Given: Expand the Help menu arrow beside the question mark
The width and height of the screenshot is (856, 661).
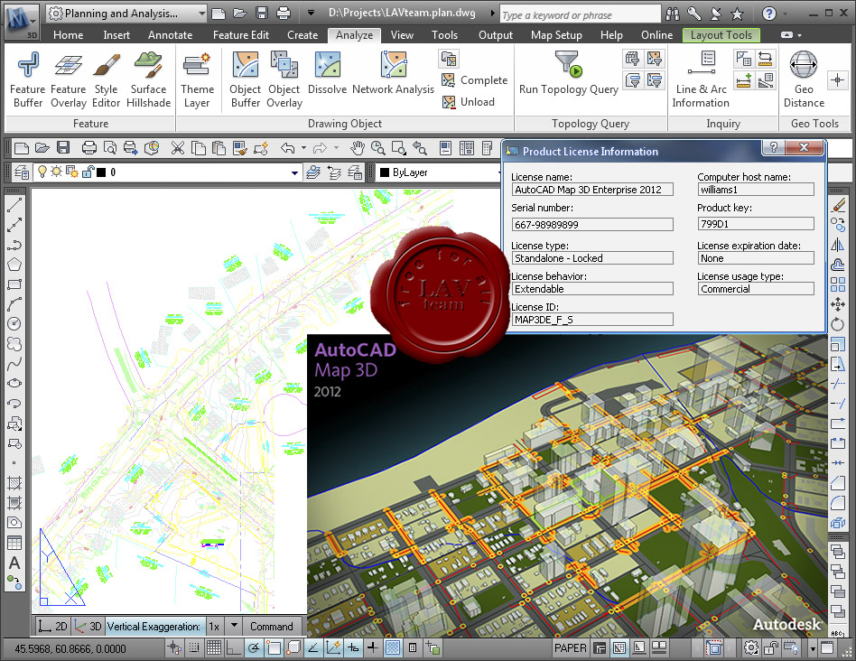Looking at the screenshot, I should pyautogui.click(x=786, y=14).
